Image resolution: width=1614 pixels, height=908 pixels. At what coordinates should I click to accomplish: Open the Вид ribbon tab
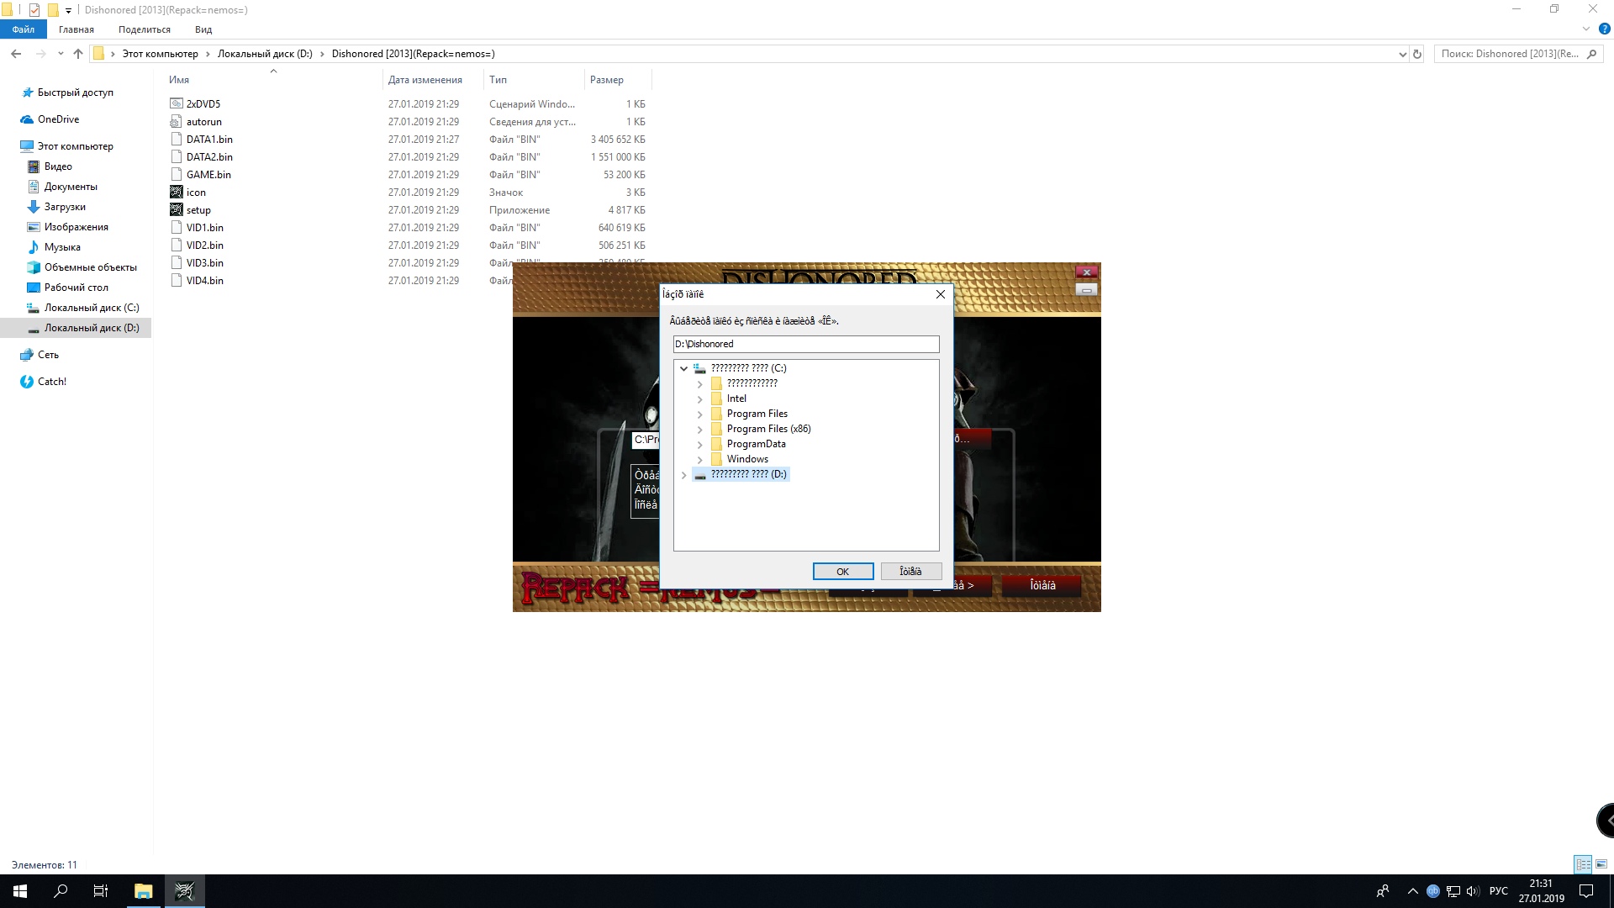pyautogui.click(x=203, y=29)
